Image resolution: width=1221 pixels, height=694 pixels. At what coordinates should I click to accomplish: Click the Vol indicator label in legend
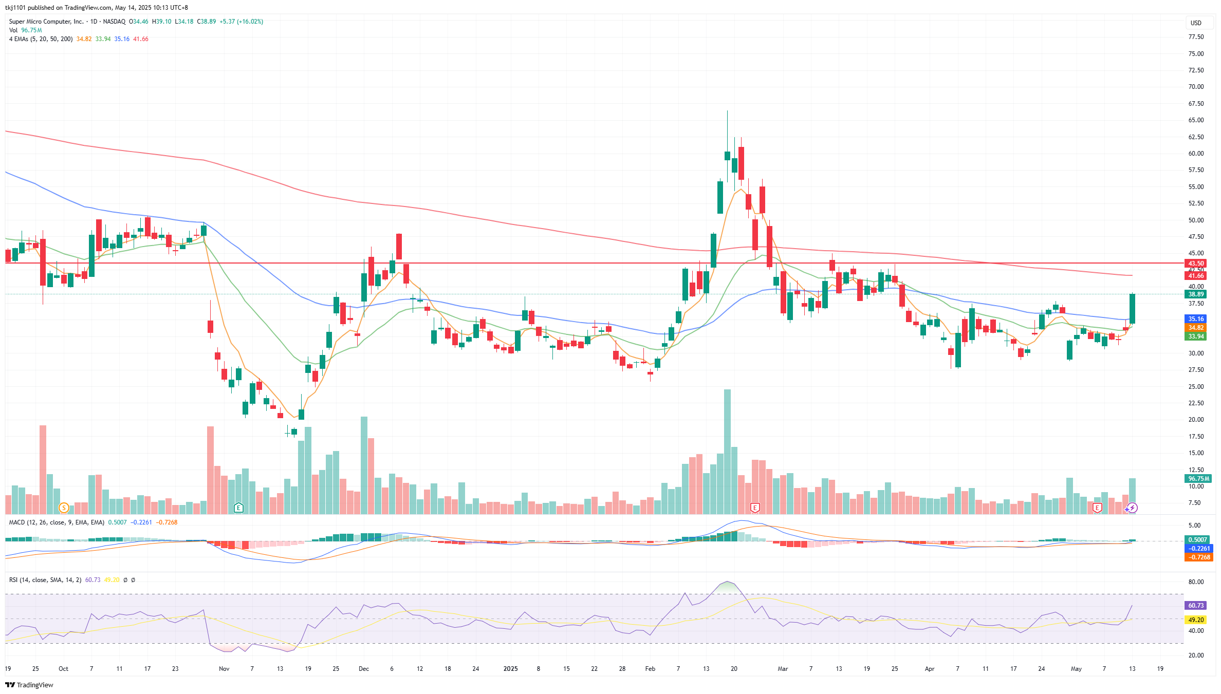tap(13, 30)
